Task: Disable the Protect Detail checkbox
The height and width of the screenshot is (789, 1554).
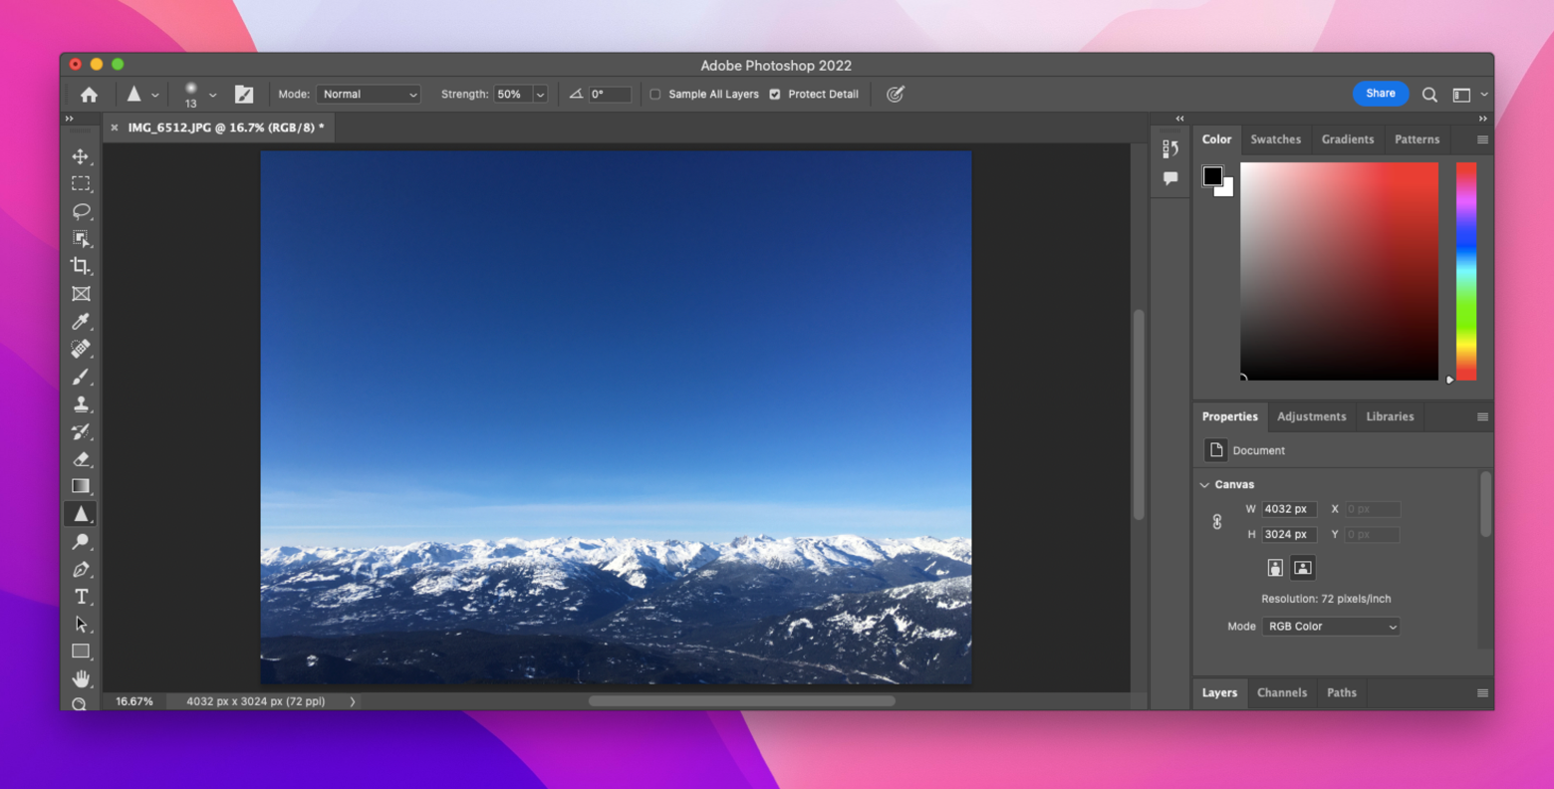Action: click(x=775, y=94)
